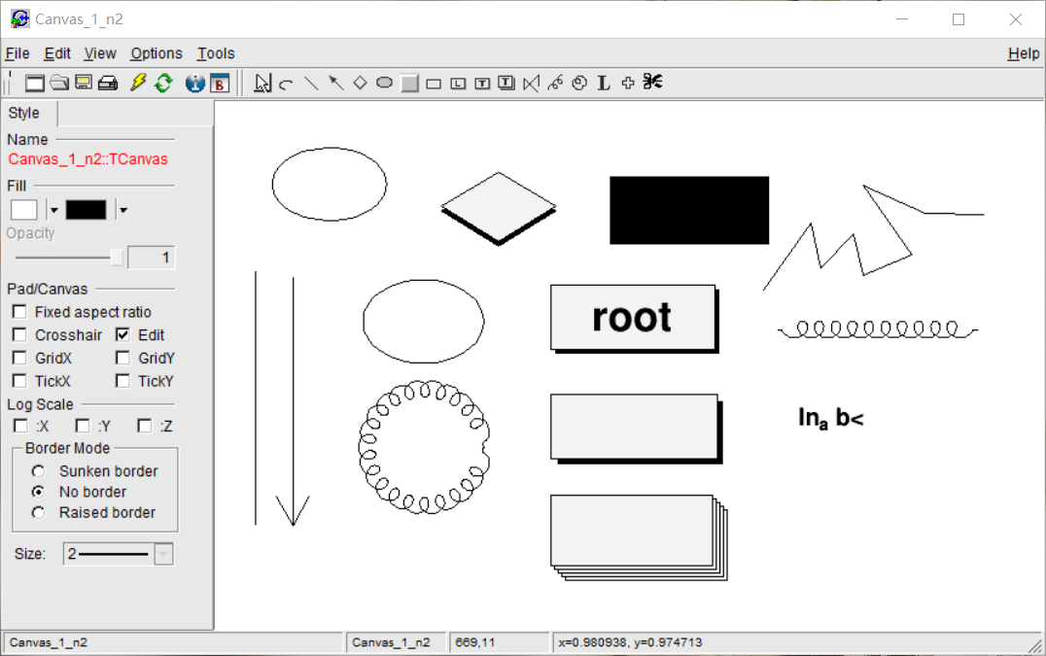Open the second Fill pattern dropdown
This screenshot has height=656, width=1046.
pyautogui.click(x=122, y=209)
